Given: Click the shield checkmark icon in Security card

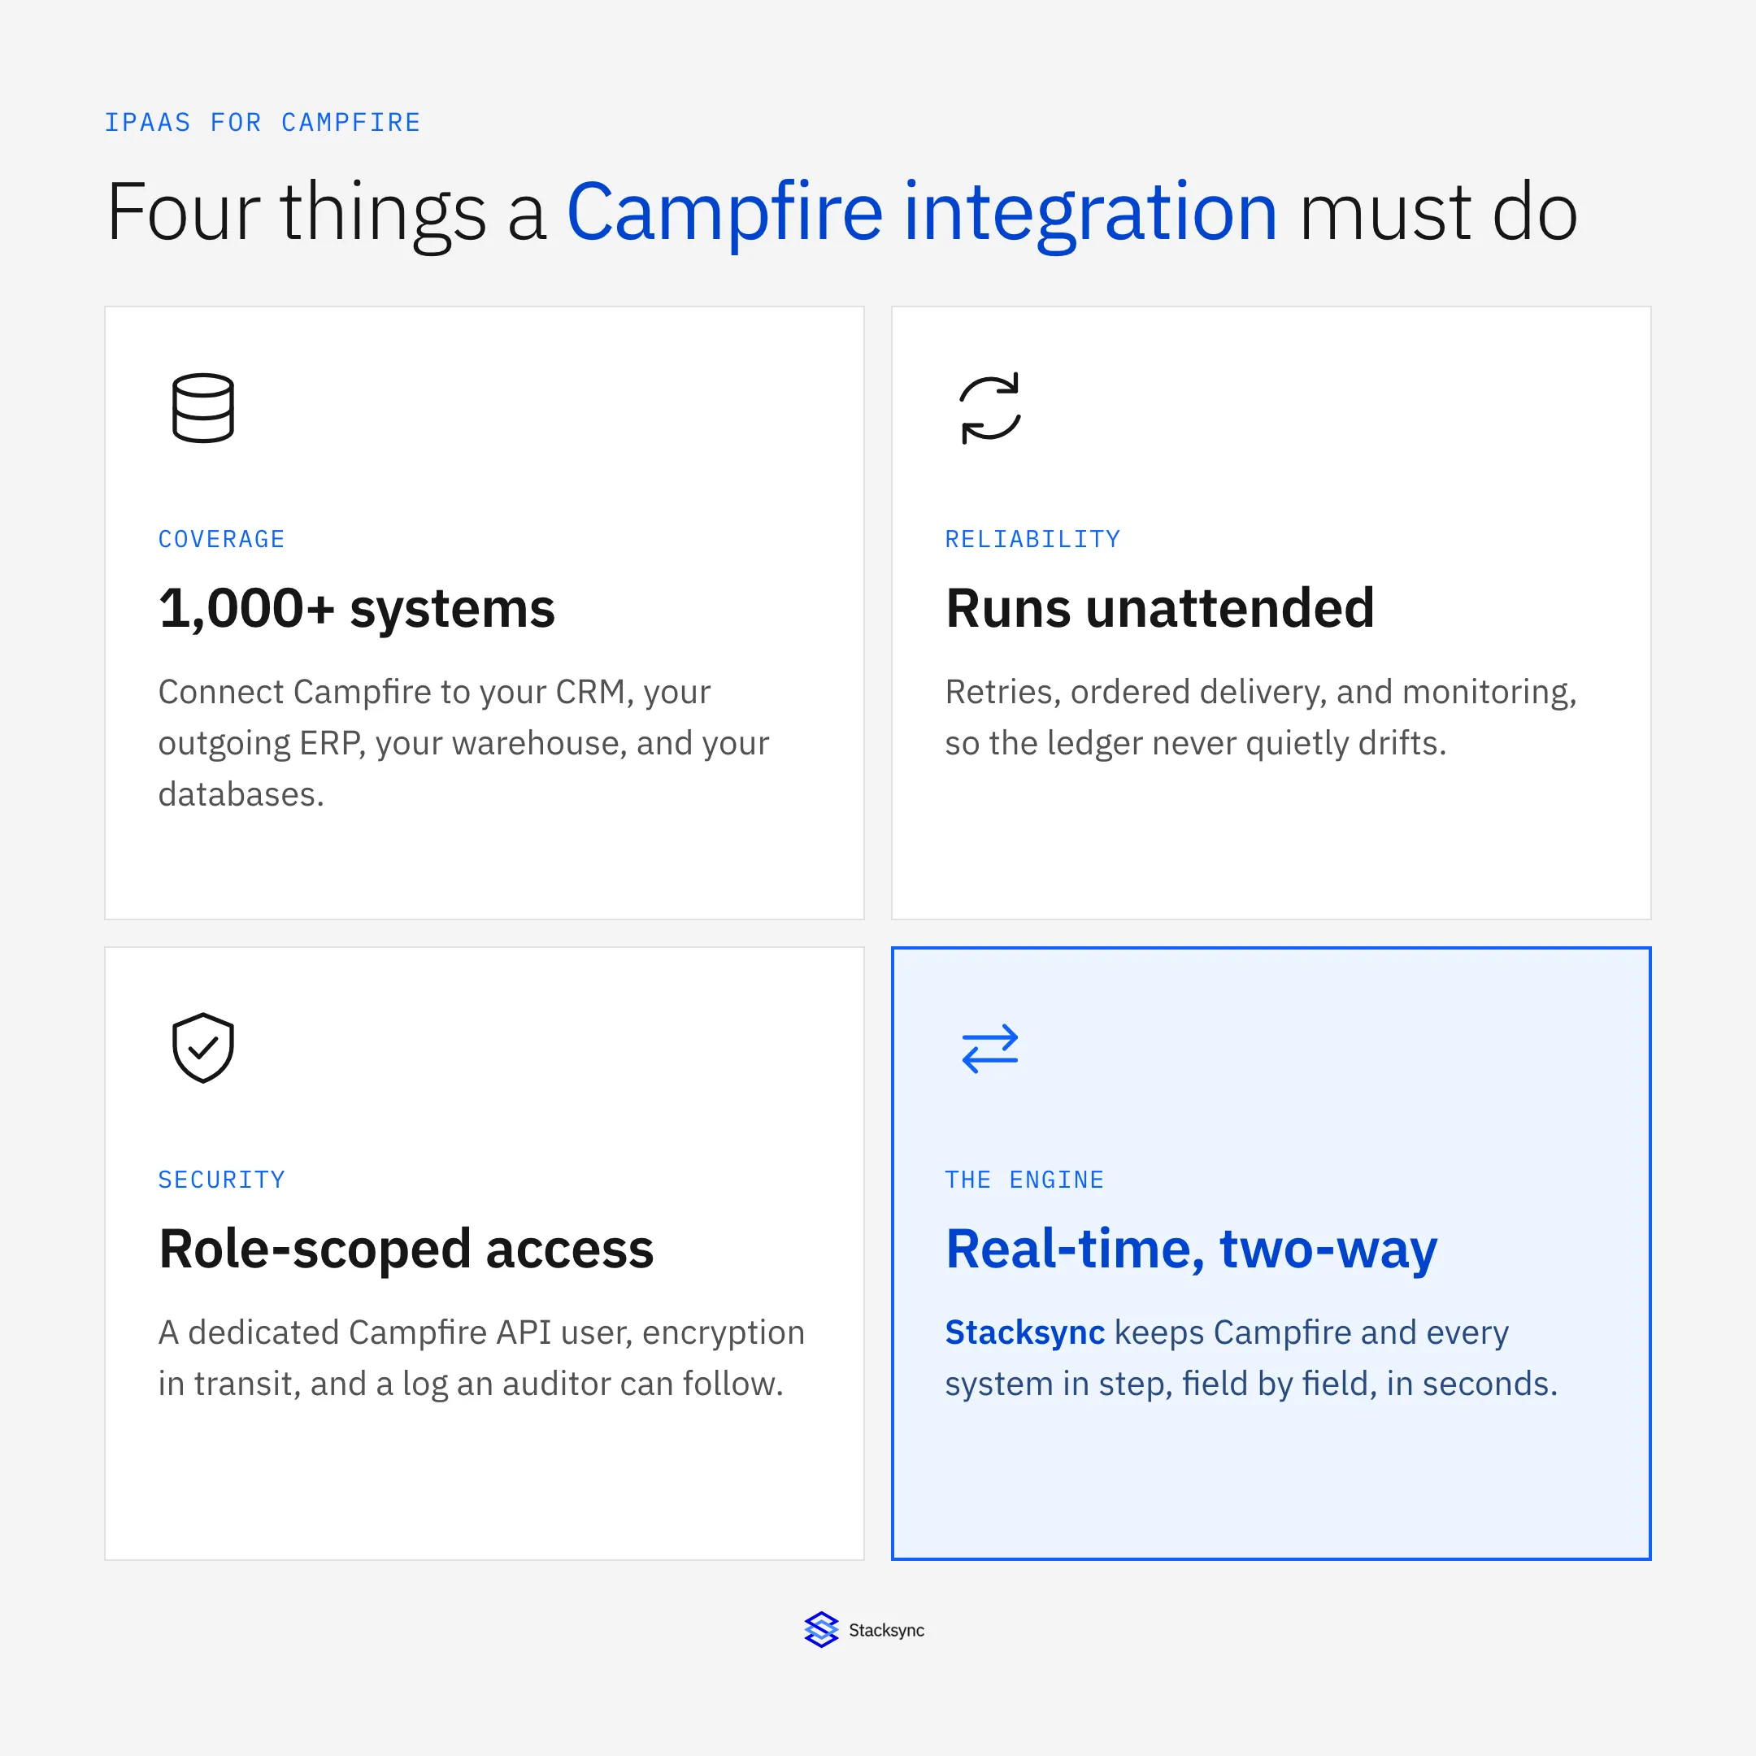Looking at the screenshot, I should (202, 1048).
